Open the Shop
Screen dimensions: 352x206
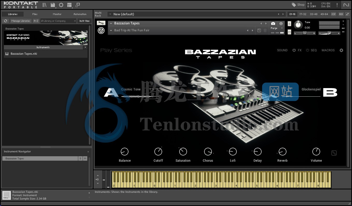(298, 5)
